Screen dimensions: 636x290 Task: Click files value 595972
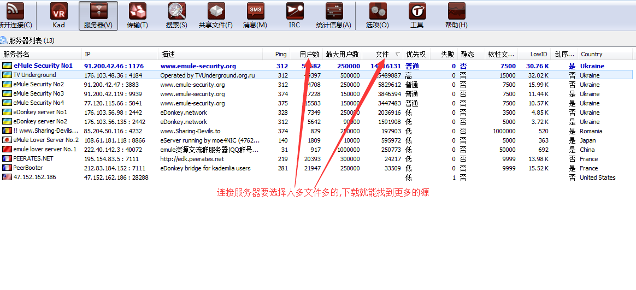click(x=391, y=140)
